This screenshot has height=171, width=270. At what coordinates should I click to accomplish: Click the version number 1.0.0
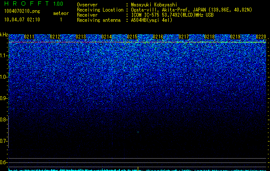pos(58,4)
